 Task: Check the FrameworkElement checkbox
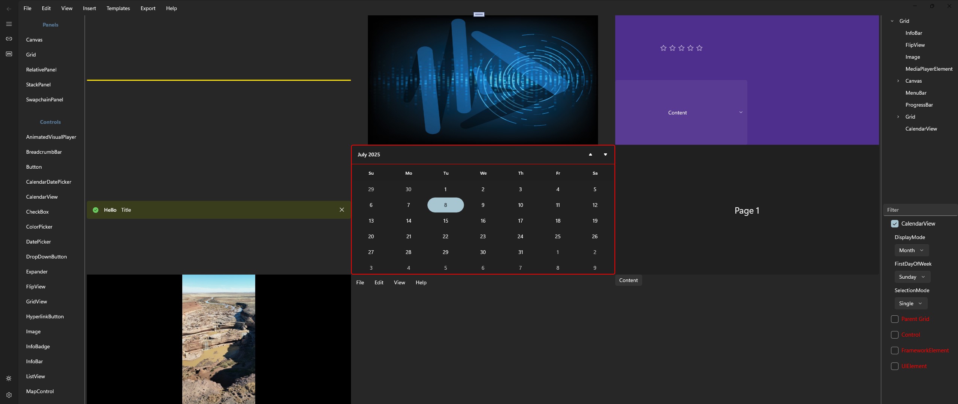[895, 351]
